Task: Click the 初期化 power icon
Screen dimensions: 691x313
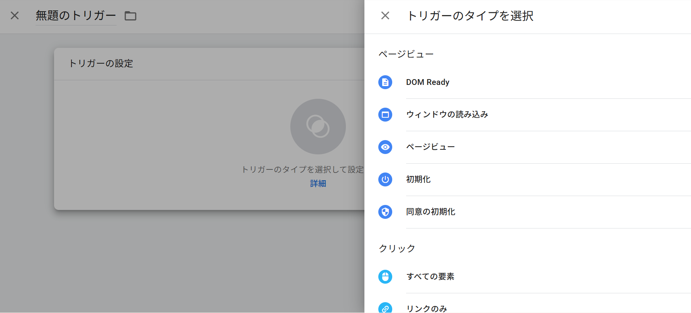Action: pyautogui.click(x=385, y=179)
